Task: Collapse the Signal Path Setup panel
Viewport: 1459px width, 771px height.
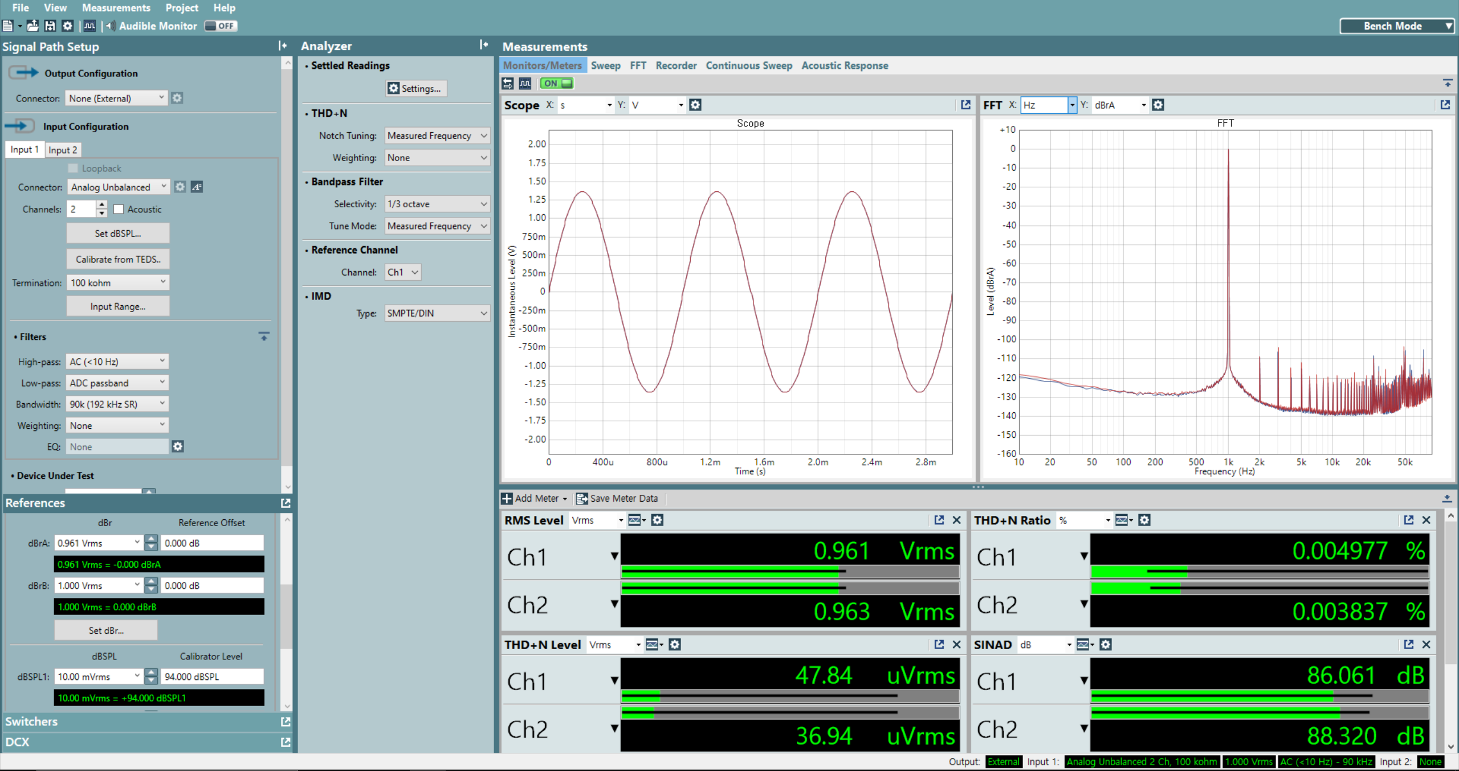Action: pyautogui.click(x=283, y=46)
